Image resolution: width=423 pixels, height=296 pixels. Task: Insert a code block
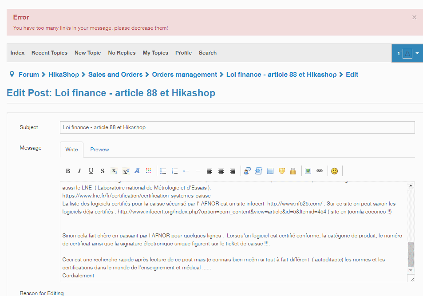259,171
